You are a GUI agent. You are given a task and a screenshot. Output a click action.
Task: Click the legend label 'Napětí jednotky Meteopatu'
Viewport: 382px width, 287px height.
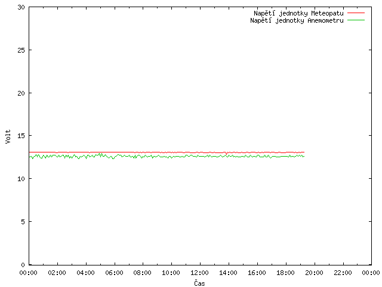(298, 13)
